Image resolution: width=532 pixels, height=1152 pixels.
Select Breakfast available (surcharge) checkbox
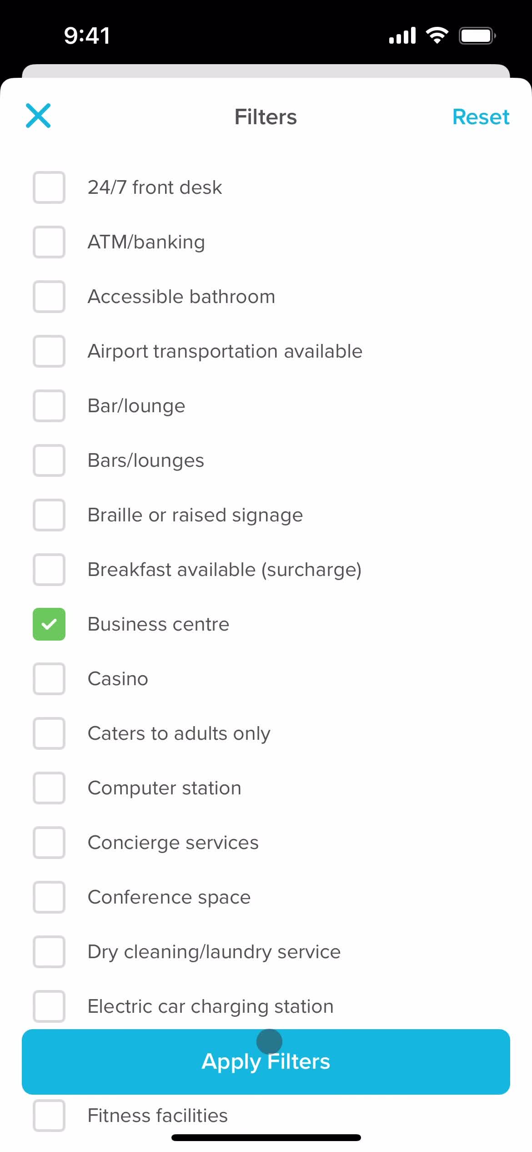49,570
